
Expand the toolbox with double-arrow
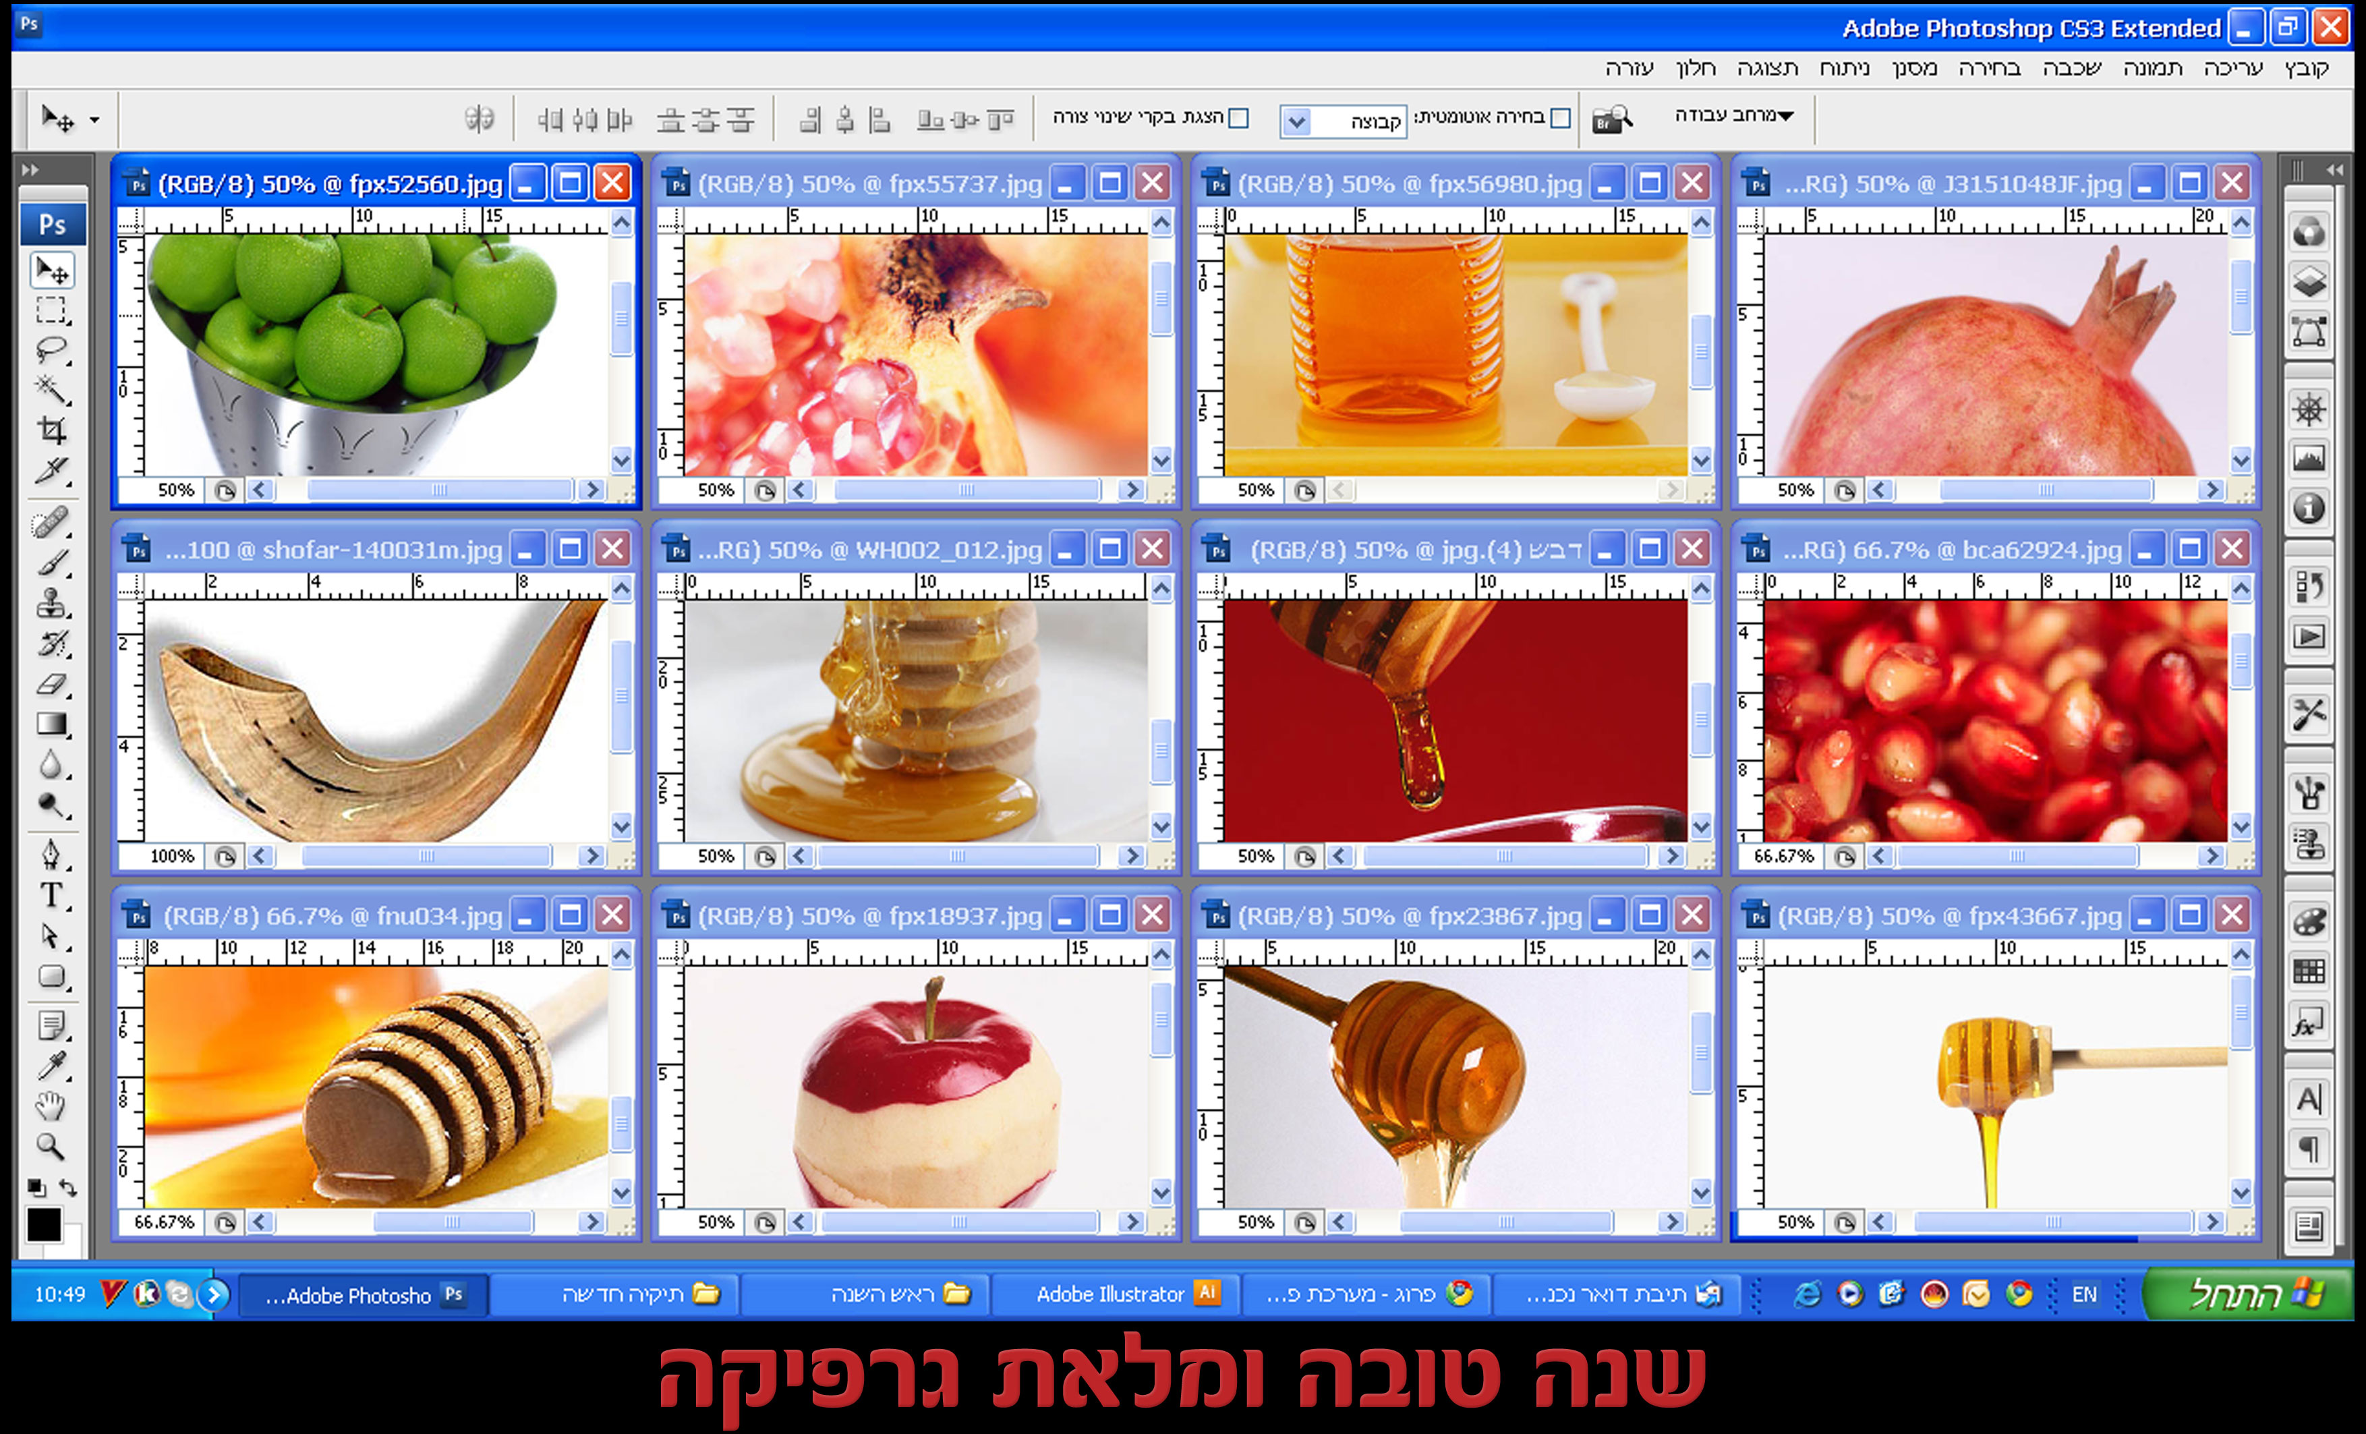point(31,170)
